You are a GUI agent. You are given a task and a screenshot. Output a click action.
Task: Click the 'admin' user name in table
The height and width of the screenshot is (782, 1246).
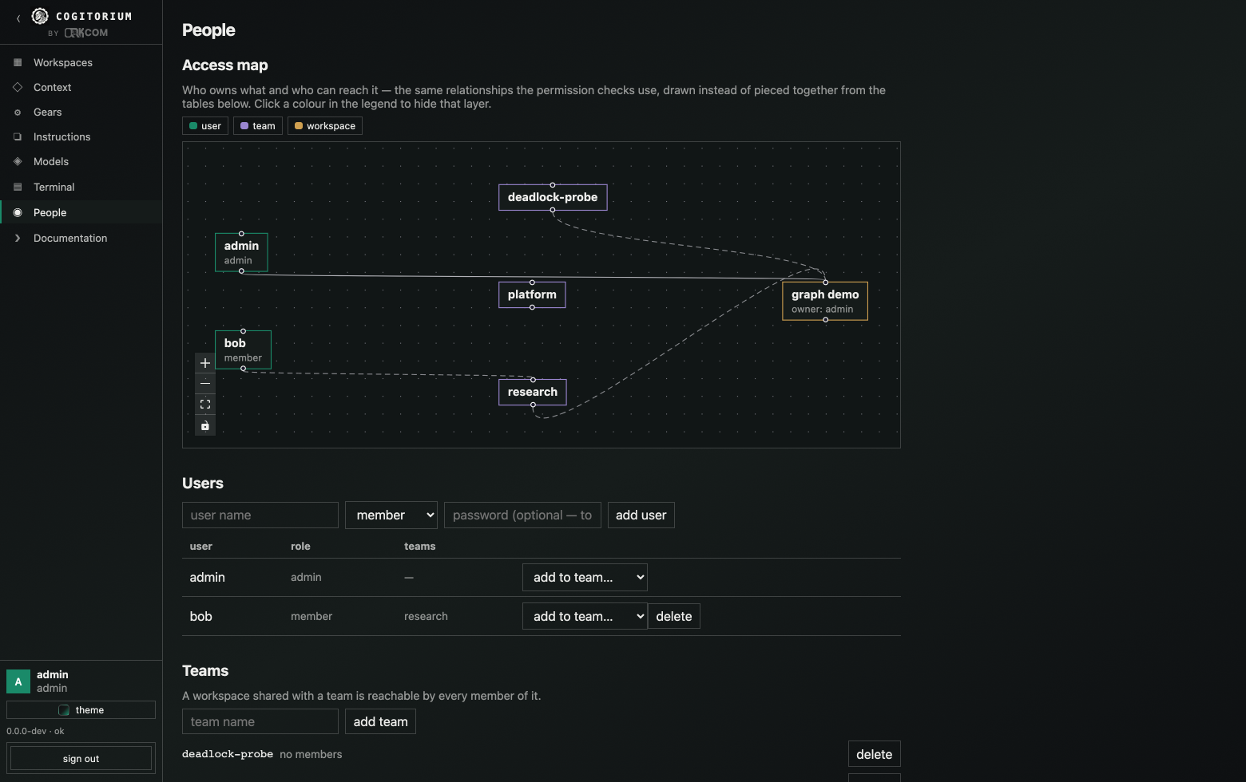click(208, 577)
